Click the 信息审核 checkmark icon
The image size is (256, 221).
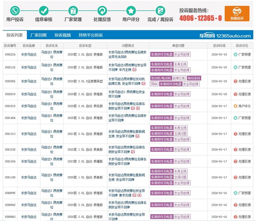(x=44, y=10)
